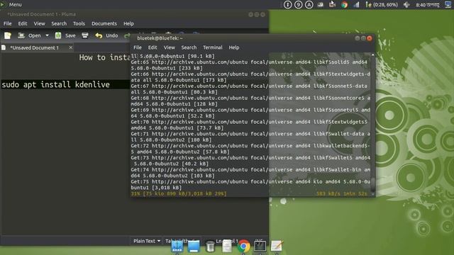The width and height of the screenshot is (454, 255).
Task: Maximize the terminal window
Action: [x=363, y=38]
